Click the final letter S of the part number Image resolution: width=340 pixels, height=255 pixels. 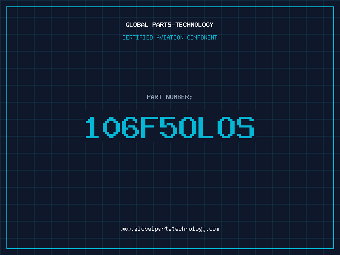(x=245, y=127)
